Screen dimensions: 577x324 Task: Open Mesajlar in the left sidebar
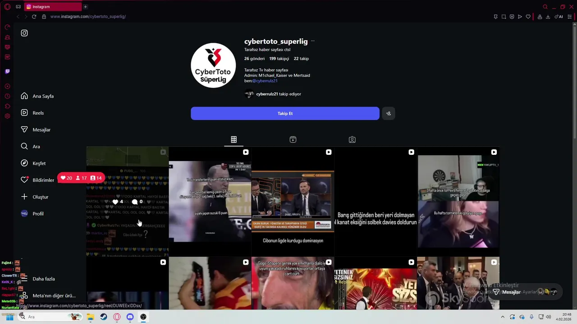pyautogui.click(x=36, y=130)
